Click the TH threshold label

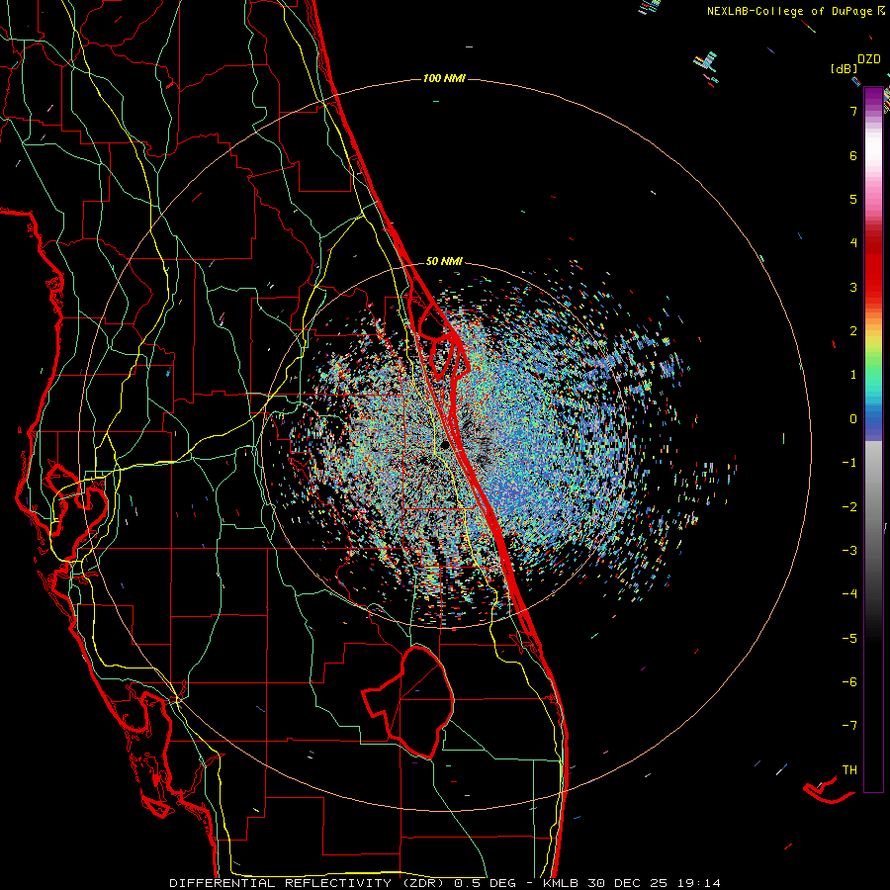849,770
